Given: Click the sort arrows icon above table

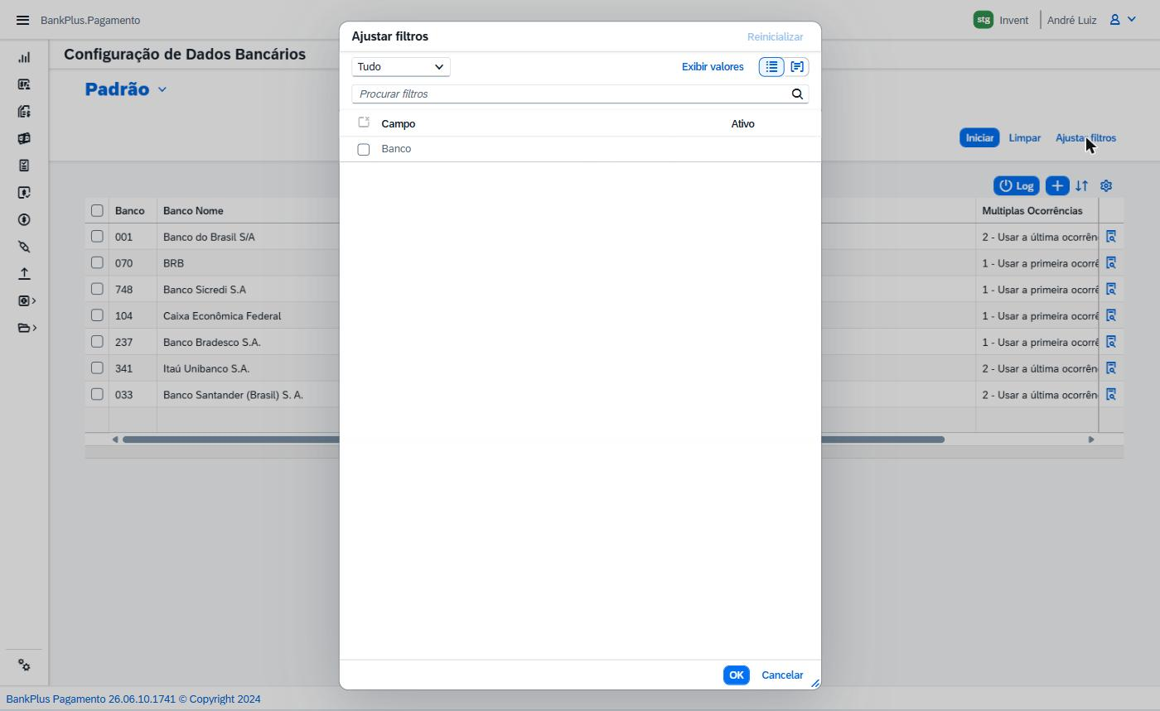Looking at the screenshot, I should (x=1081, y=186).
